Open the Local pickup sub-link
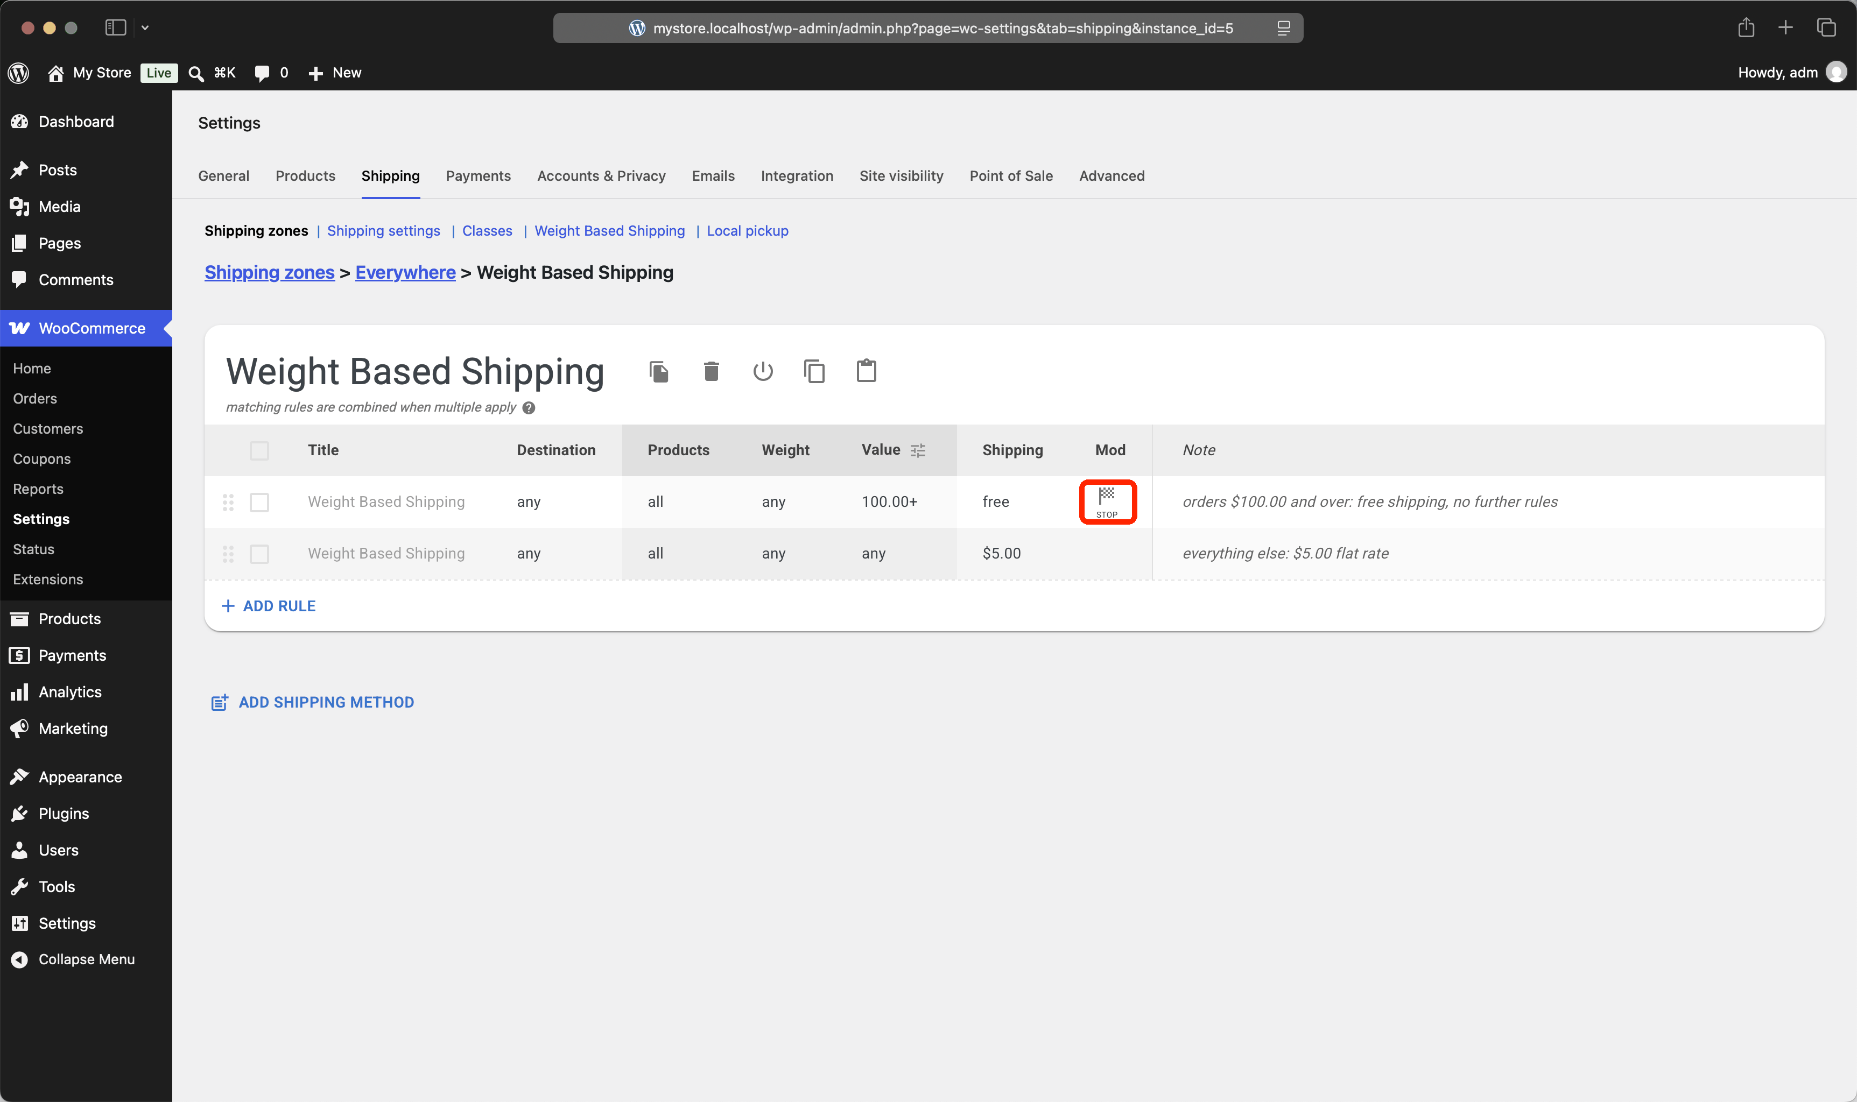The width and height of the screenshot is (1857, 1102). click(747, 231)
